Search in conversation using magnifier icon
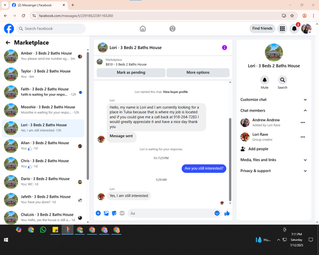 pyautogui.click(x=283, y=80)
